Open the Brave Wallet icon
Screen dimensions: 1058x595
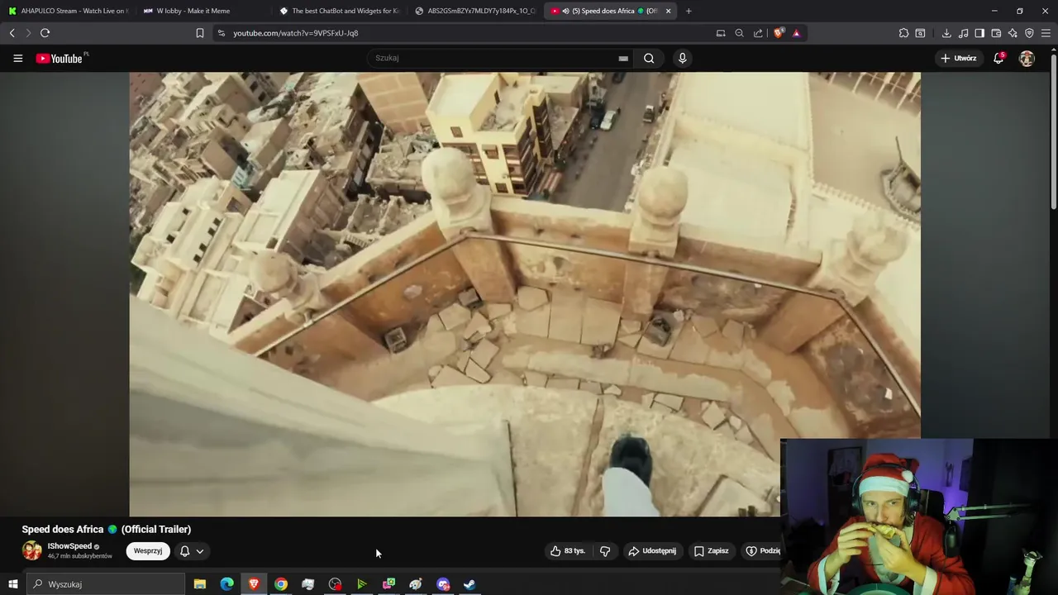(x=996, y=33)
